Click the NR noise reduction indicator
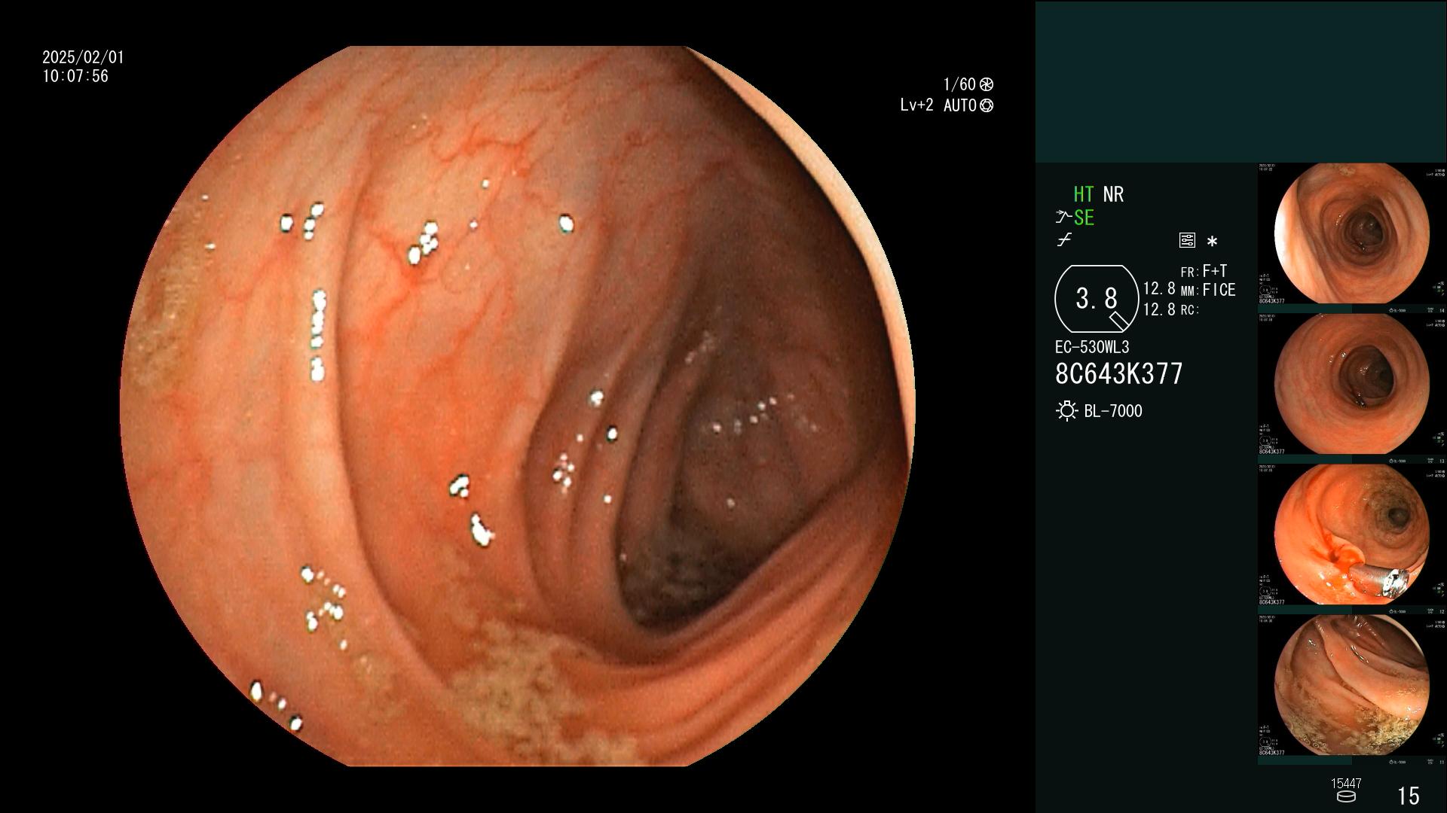The image size is (1447, 813). [x=1113, y=194]
